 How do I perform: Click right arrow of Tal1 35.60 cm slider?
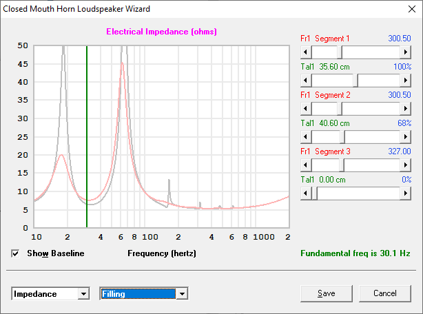tap(406, 81)
